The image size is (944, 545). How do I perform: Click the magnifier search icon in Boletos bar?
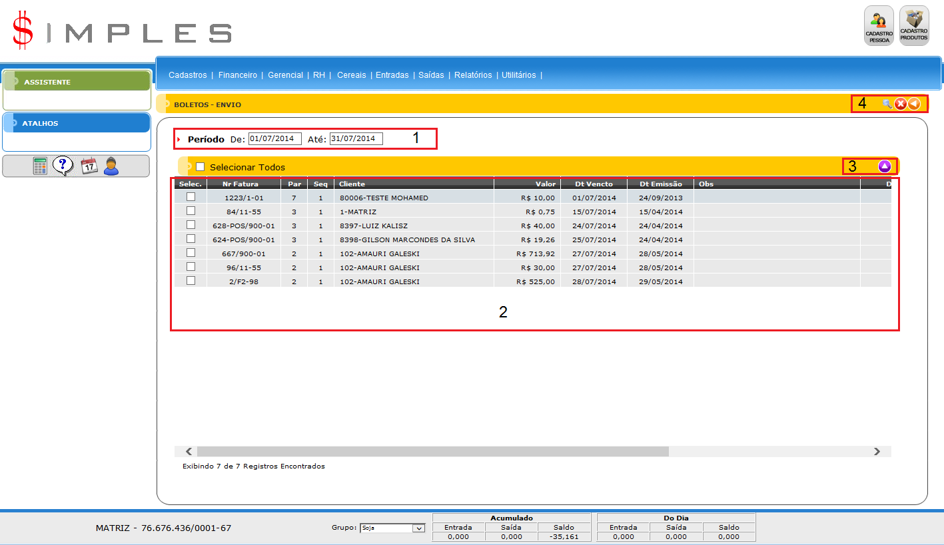pyautogui.click(x=887, y=104)
